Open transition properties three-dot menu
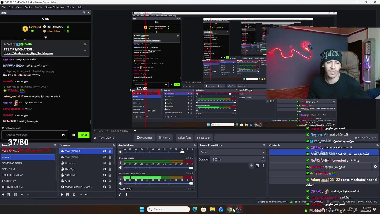This screenshot has width=380, height=214. pos(263,166)
